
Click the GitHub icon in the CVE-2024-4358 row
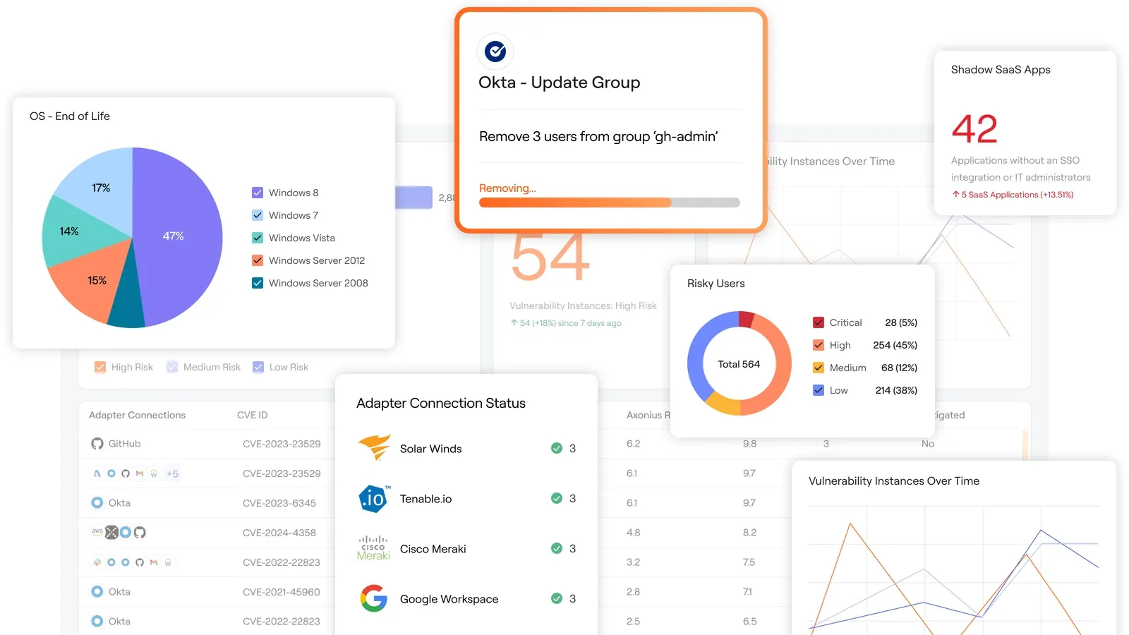140,533
